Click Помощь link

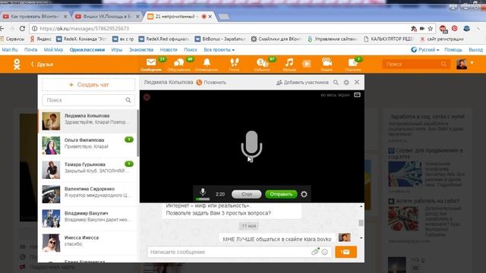(x=453, y=49)
